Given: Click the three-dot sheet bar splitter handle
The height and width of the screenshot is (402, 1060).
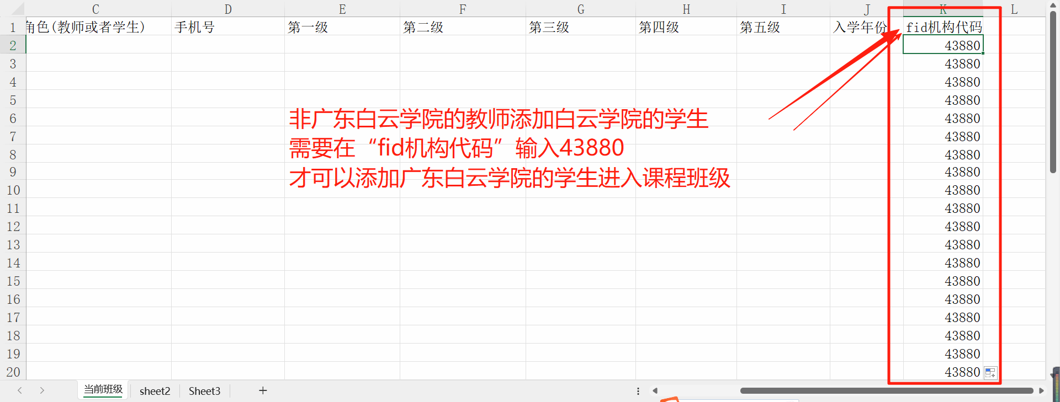Looking at the screenshot, I should (x=638, y=390).
